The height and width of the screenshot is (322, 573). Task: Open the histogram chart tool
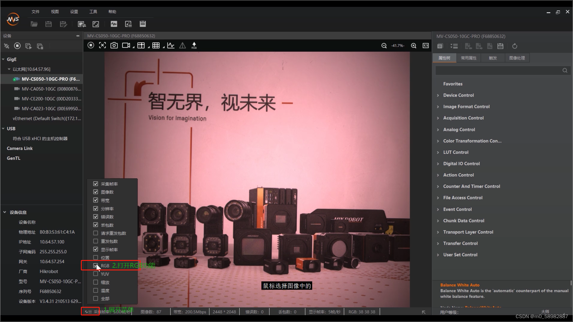[x=171, y=45]
